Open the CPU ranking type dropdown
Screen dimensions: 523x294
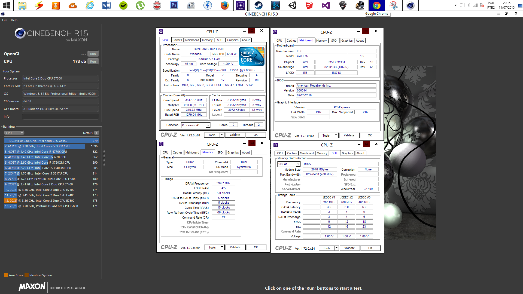(14, 133)
